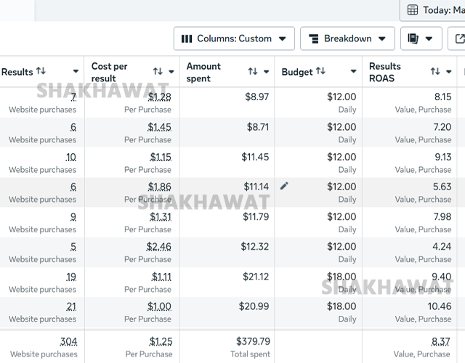Click the Results ROAS column header
The image size is (465, 363).
pyautogui.click(x=385, y=71)
